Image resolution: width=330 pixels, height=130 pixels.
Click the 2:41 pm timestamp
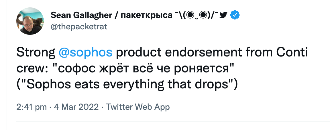32,107
